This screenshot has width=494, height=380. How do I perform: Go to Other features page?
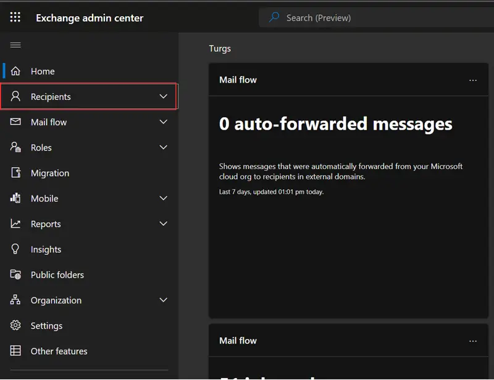click(59, 351)
